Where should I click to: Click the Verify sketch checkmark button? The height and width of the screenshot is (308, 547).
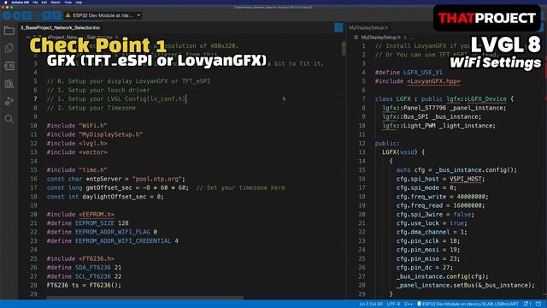7,15
